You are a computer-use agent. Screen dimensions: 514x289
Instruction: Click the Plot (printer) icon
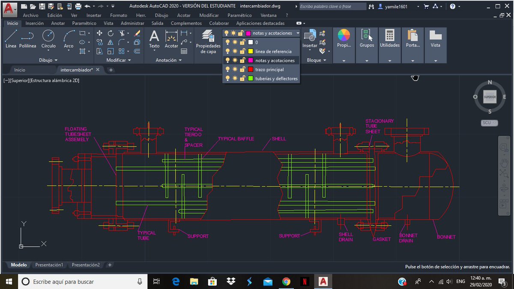(x=78, y=6)
